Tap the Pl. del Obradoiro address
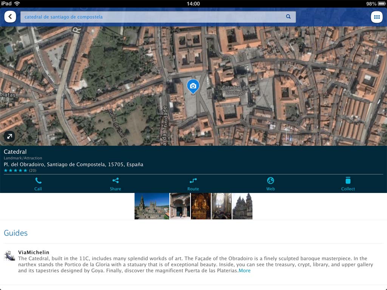387x290 pixels. tap(73, 165)
